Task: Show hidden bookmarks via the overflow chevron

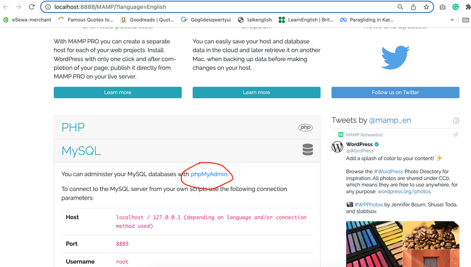Action: tap(452, 20)
